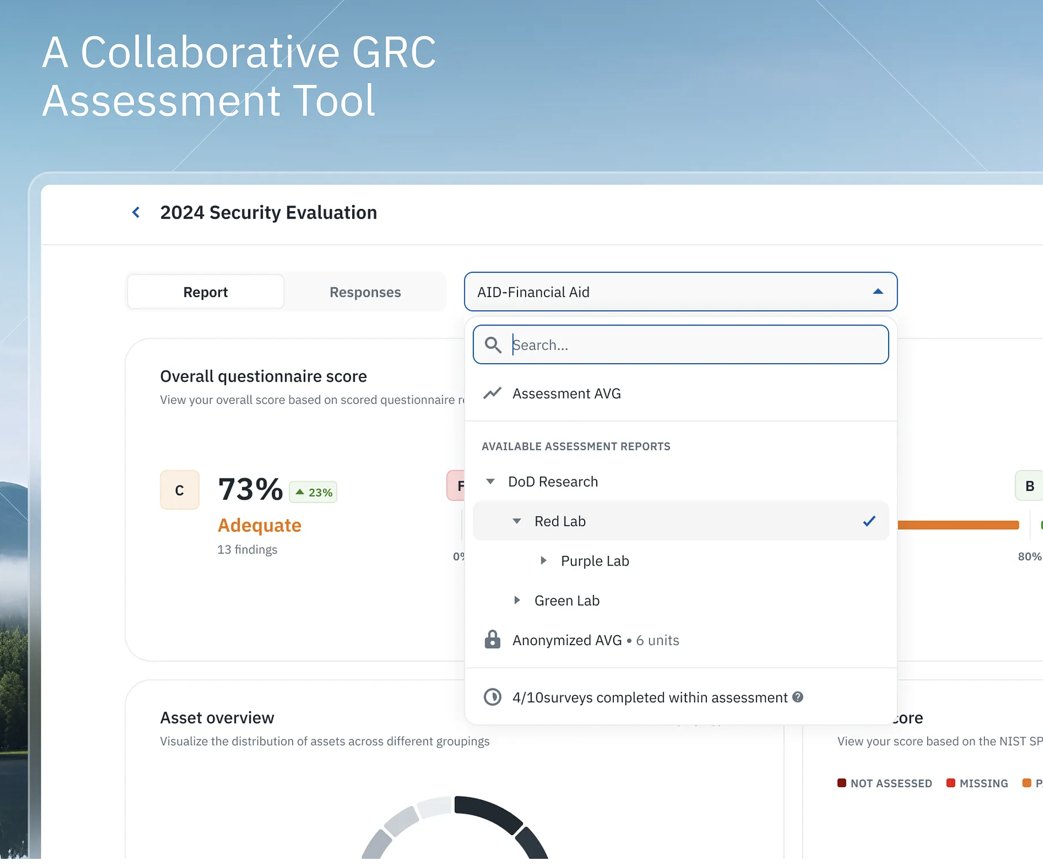Screen dimensions: 1043x864
Task: Select the Red Lab report
Action: (680, 521)
